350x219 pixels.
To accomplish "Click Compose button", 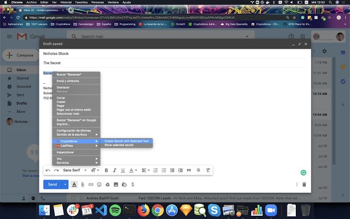I will click(x=20, y=55).
